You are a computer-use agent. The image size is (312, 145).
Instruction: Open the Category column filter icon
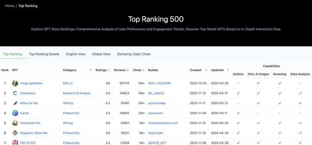pos(90,70)
